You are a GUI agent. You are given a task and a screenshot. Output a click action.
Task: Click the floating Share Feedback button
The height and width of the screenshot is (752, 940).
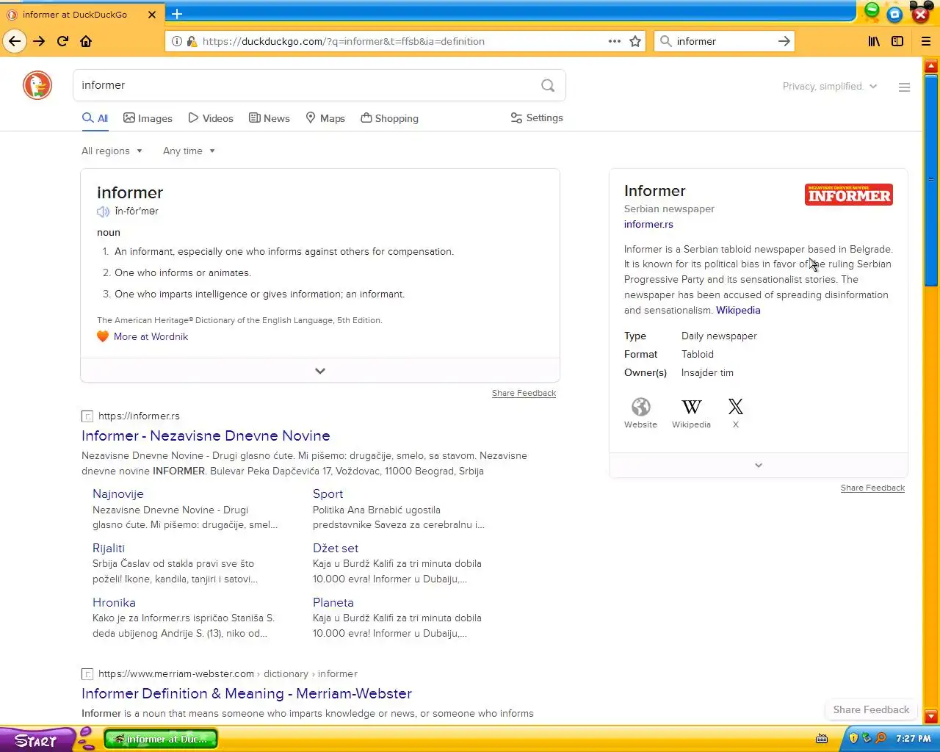(x=871, y=710)
